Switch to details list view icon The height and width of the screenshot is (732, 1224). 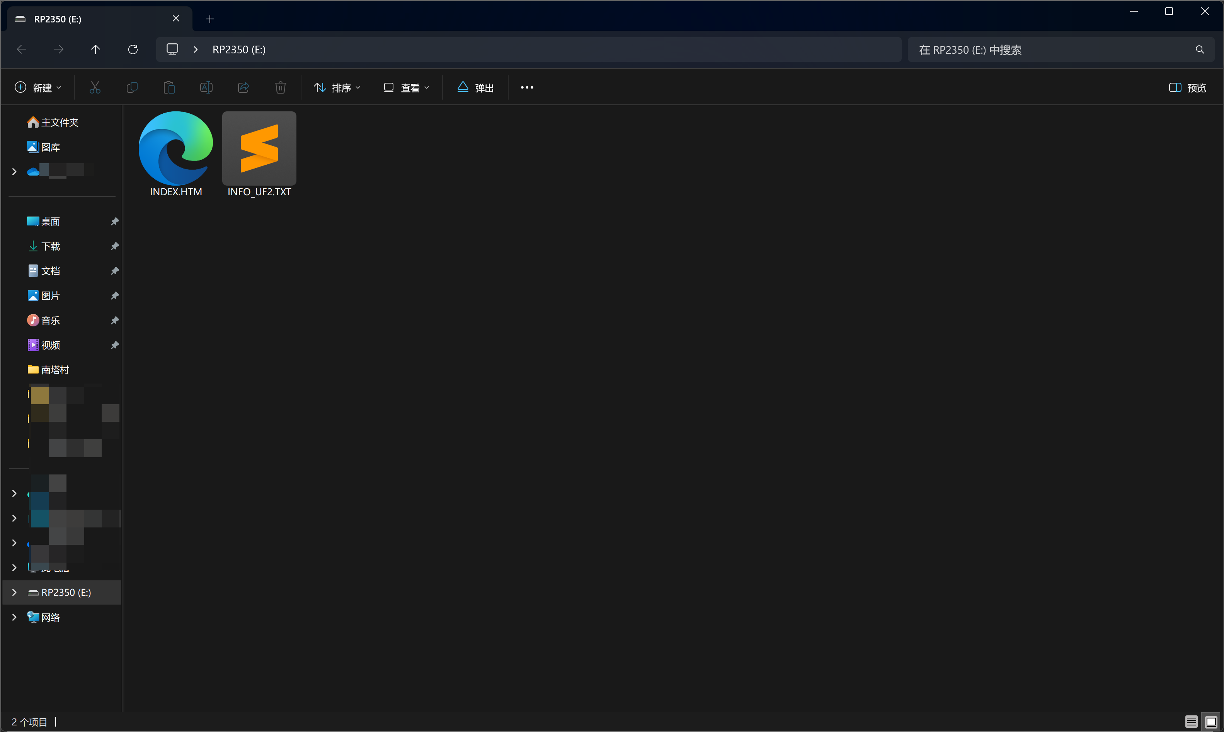pos(1191,722)
